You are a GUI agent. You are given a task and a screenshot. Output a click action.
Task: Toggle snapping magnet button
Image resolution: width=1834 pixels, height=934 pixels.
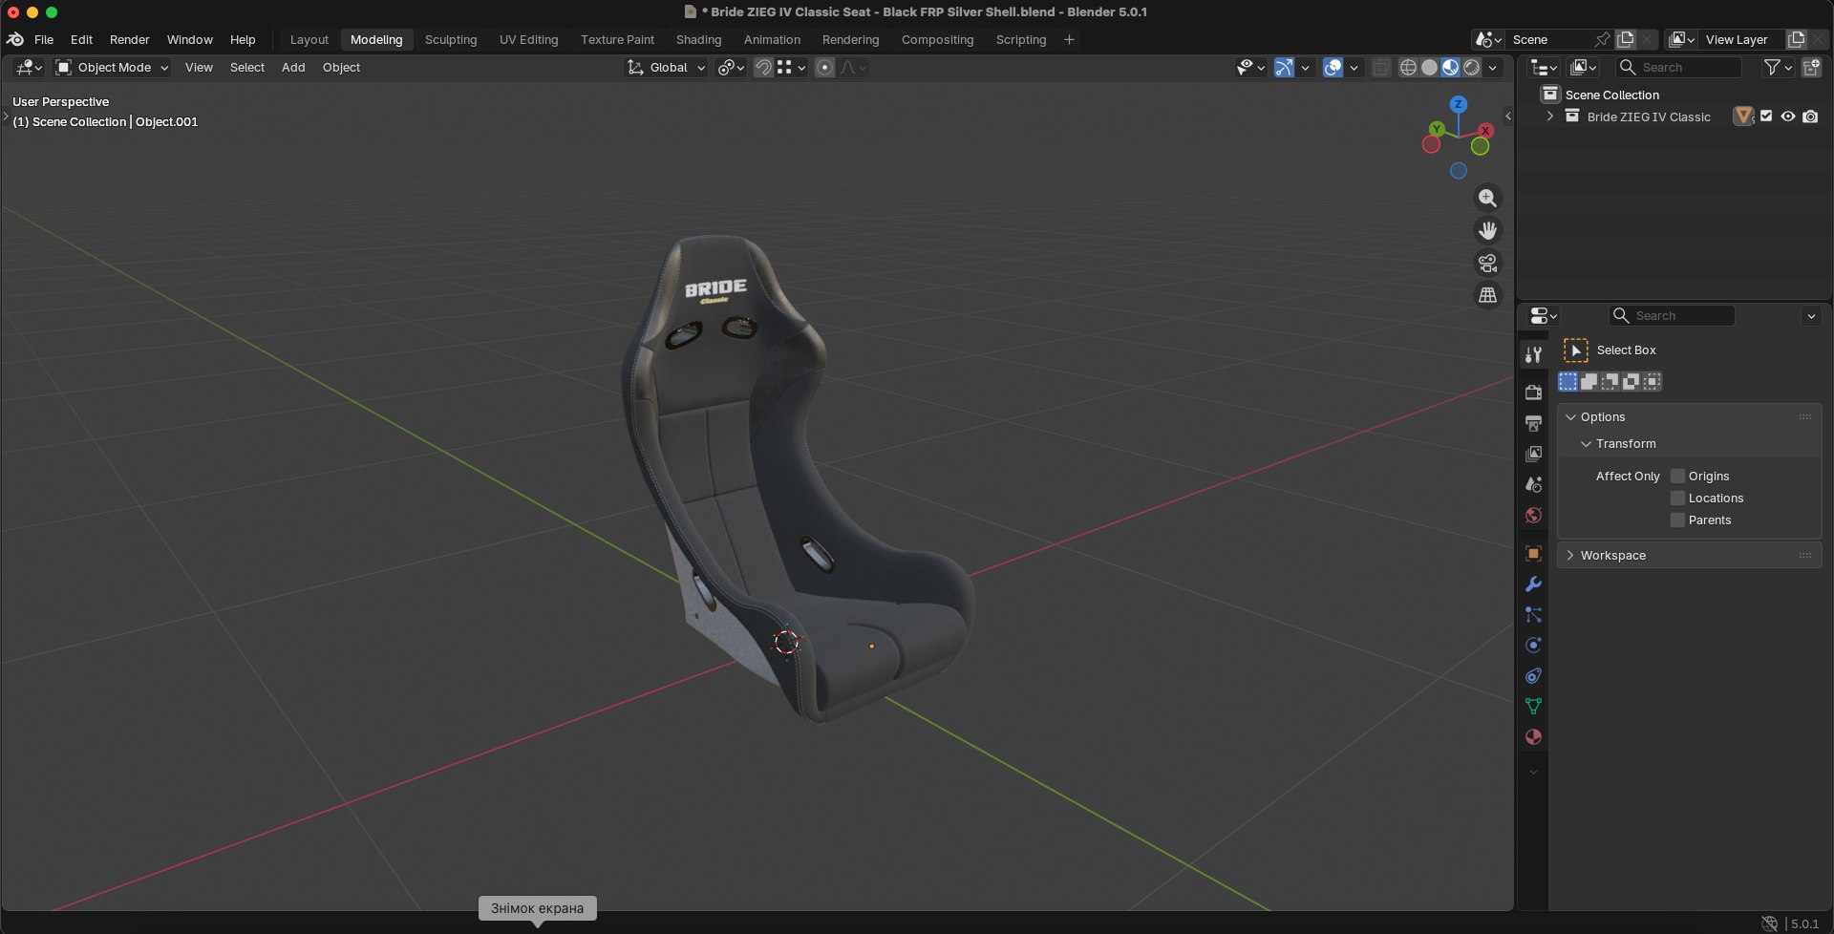pyautogui.click(x=762, y=67)
